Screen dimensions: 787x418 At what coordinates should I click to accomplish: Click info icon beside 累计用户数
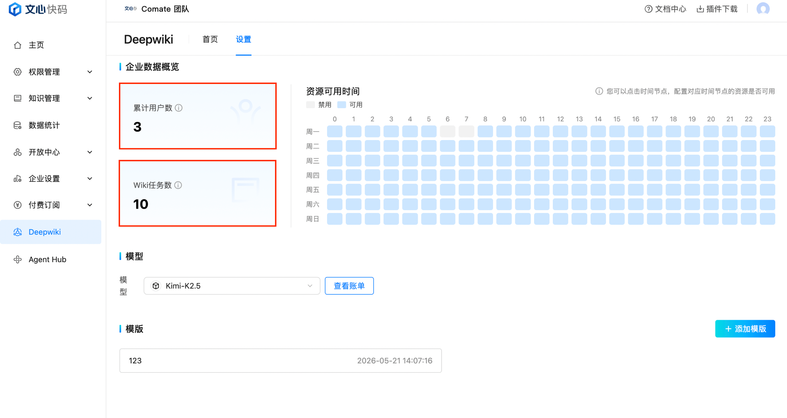pos(179,108)
